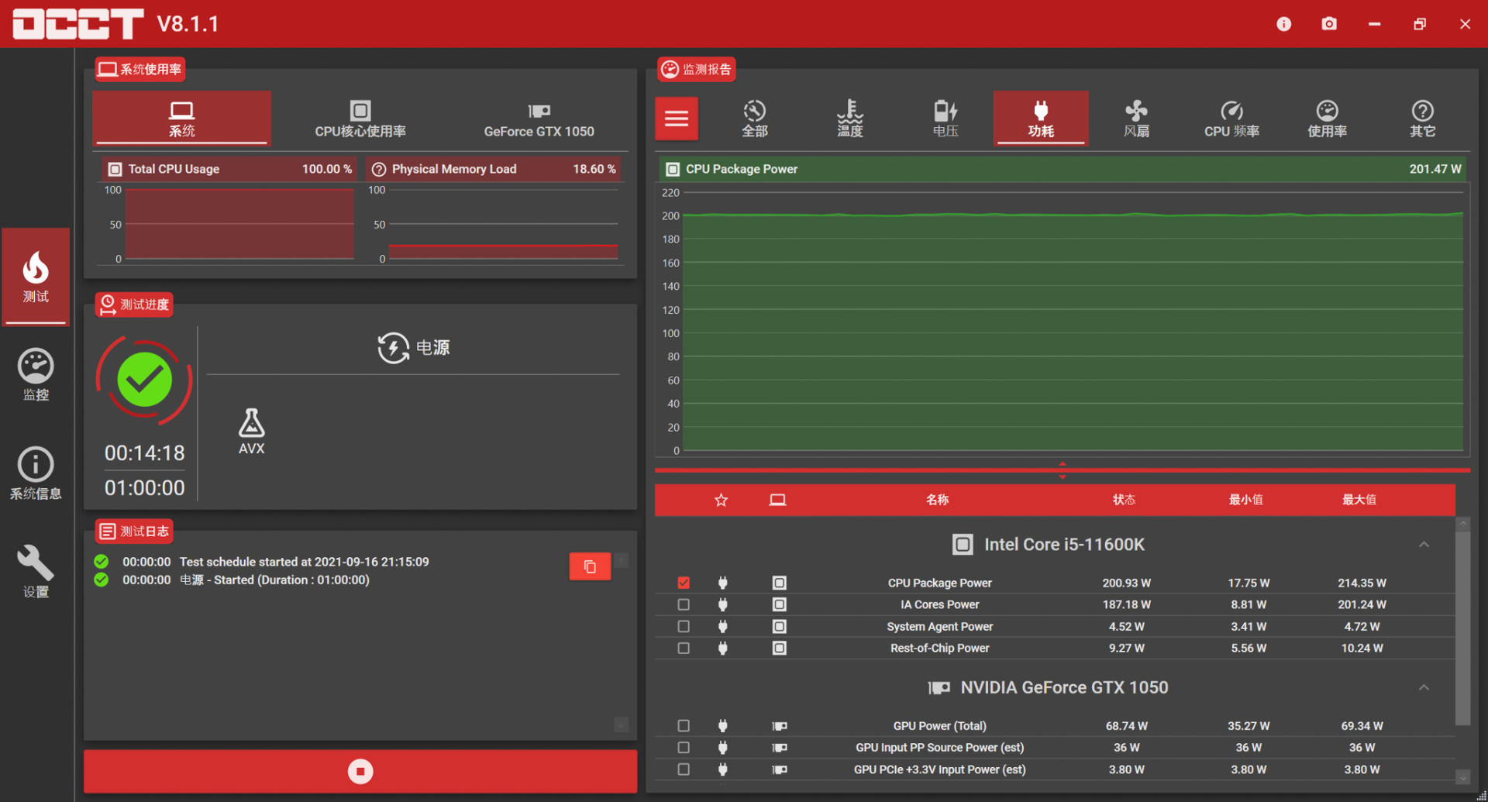Open the about info icon in title bar

click(1283, 24)
